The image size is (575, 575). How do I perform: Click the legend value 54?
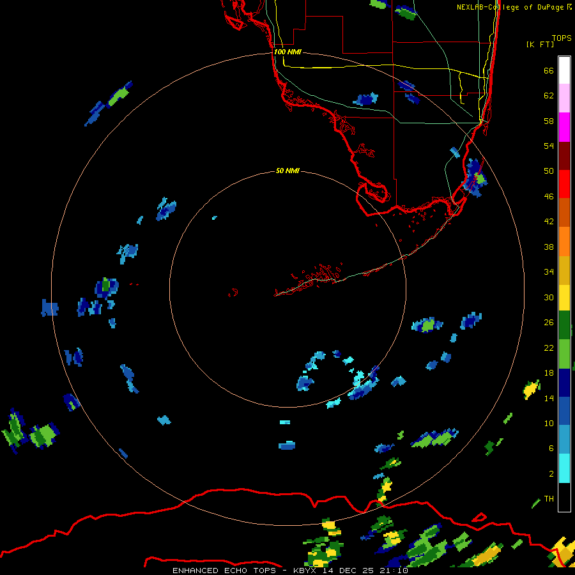coord(549,146)
